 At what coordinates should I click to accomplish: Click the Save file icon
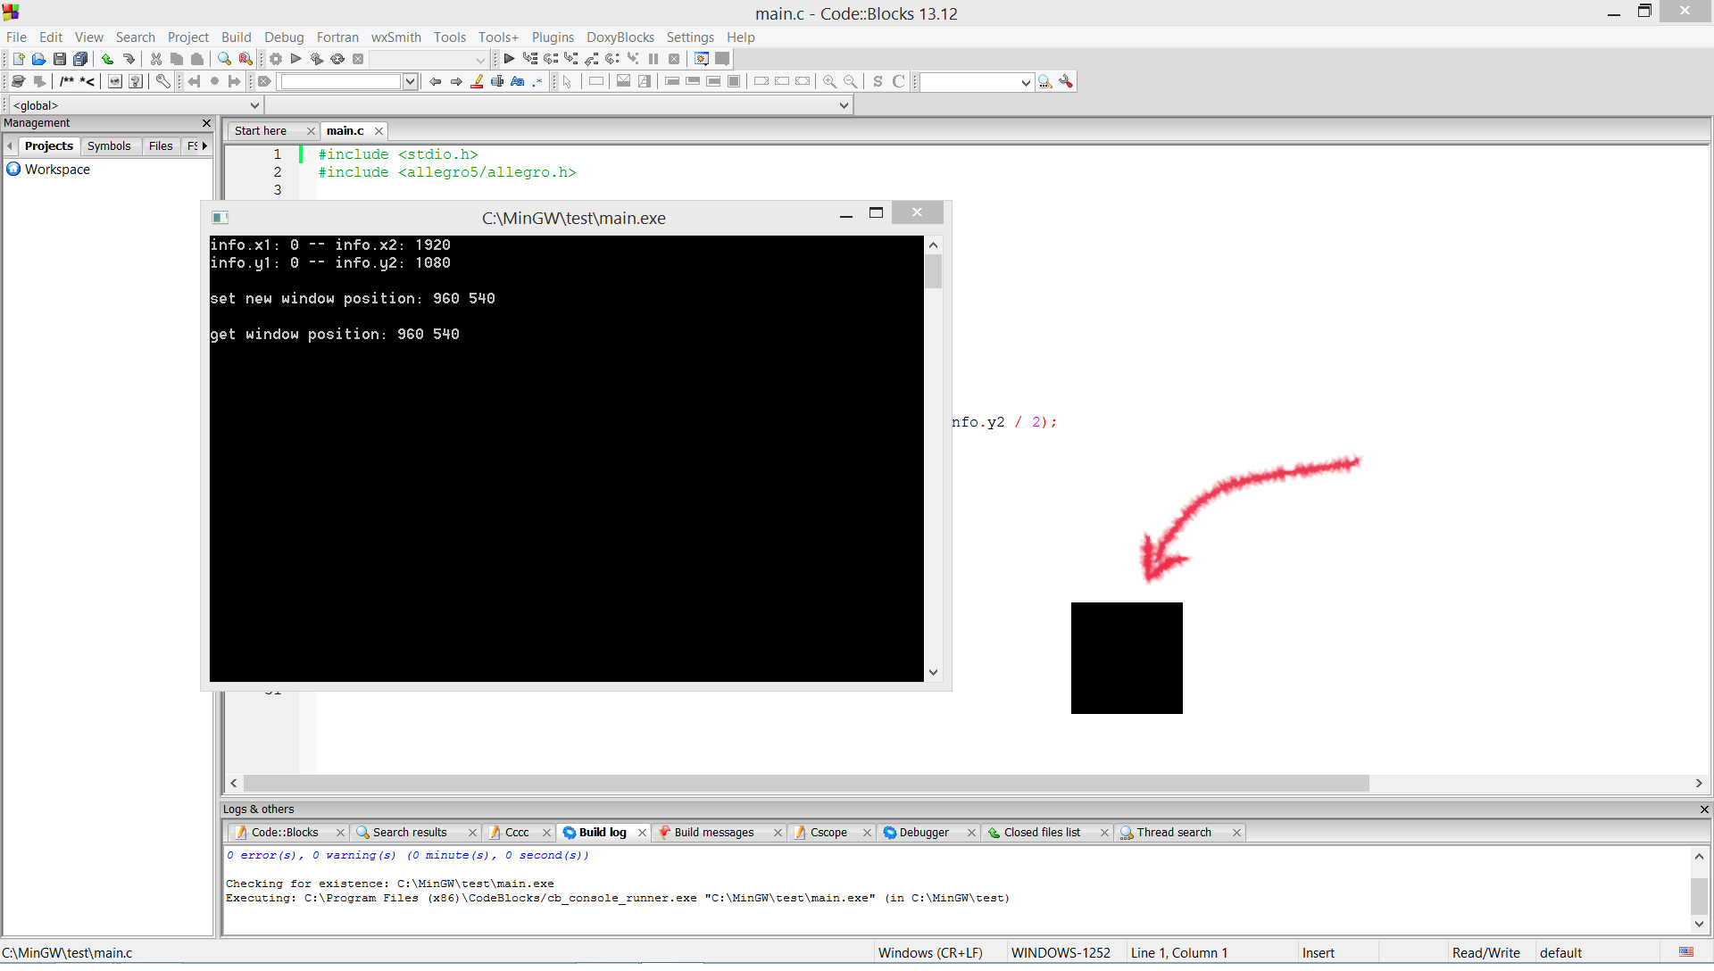point(60,59)
